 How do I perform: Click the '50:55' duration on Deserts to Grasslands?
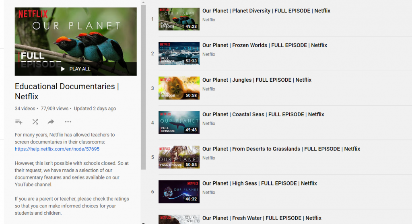[191, 164]
